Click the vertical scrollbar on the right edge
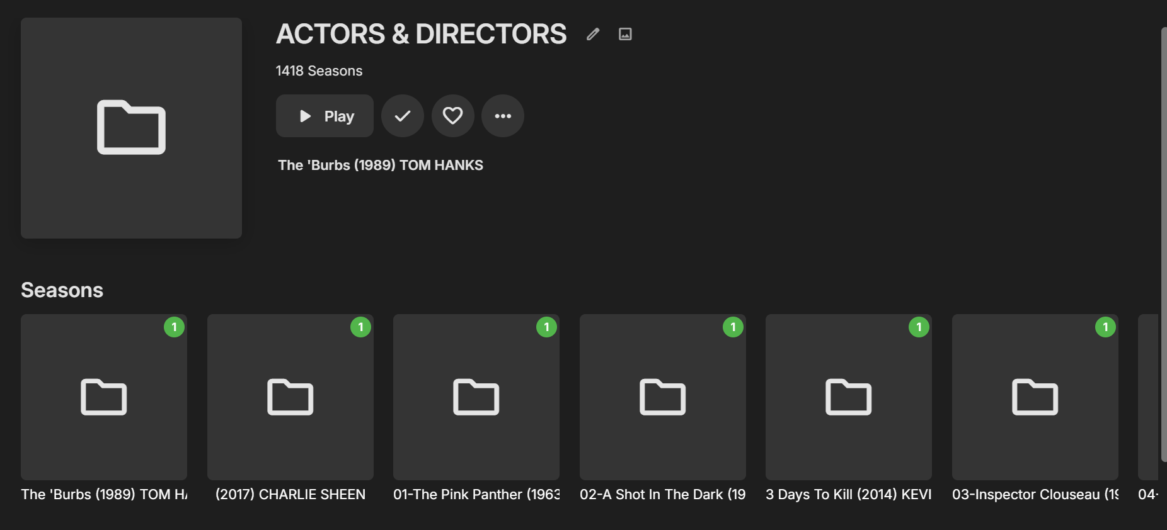Image resolution: width=1167 pixels, height=530 pixels. point(1163,244)
